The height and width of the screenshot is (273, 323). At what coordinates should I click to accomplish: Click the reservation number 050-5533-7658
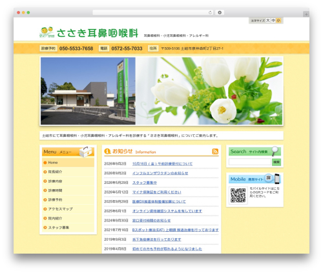click(76, 48)
